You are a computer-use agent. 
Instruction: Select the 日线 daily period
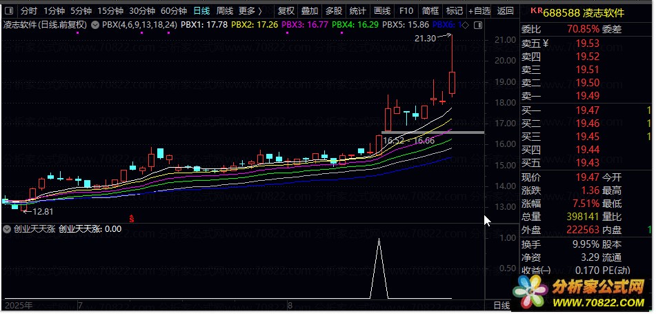pyautogui.click(x=201, y=10)
